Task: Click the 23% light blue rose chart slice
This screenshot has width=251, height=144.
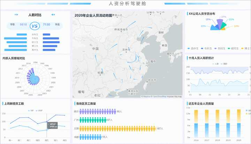Action: 214,28
